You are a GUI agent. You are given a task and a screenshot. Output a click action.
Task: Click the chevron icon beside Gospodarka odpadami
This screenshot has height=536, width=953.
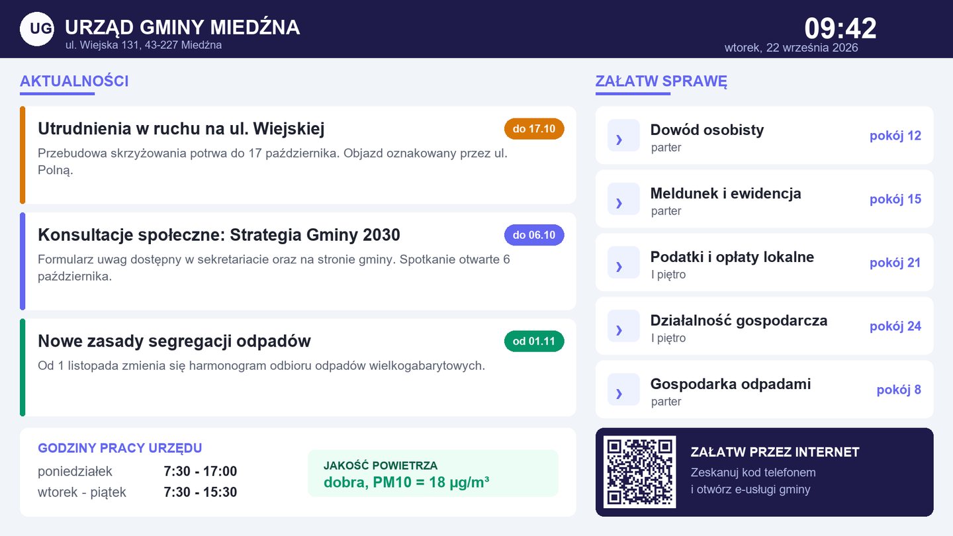pos(623,390)
